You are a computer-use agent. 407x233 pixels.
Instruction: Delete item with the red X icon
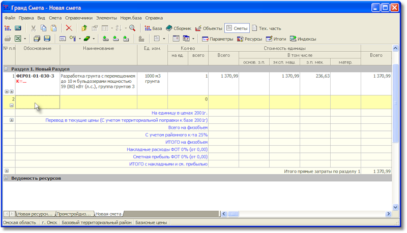coord(69,28)
